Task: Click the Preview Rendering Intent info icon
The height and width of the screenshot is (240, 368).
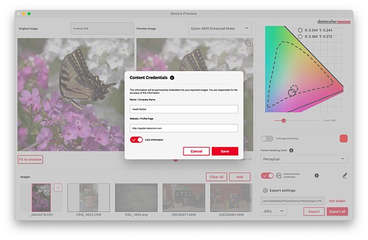Action: 291,150
